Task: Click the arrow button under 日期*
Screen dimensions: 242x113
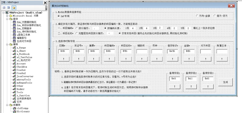Action: (x=64, y=59)
